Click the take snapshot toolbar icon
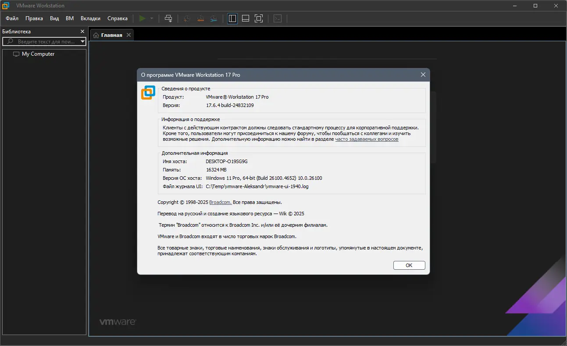 (x=187, y=18)
